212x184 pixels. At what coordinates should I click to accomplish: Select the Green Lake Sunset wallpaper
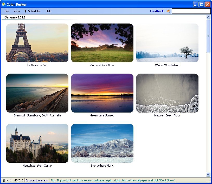coord(102,93)
